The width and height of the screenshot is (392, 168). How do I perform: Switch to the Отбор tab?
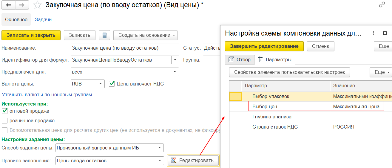240,59
